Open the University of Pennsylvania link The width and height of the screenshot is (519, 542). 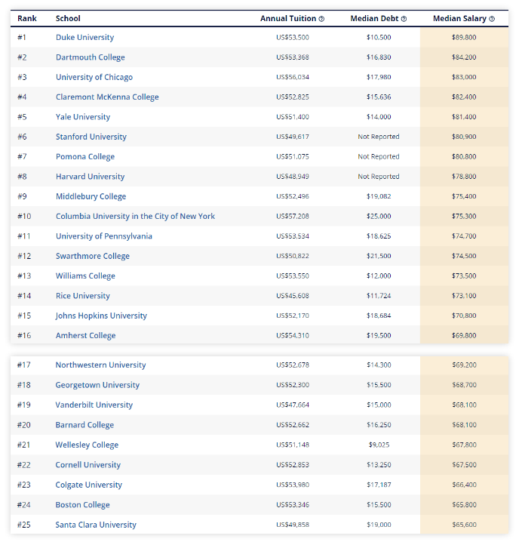103,236
